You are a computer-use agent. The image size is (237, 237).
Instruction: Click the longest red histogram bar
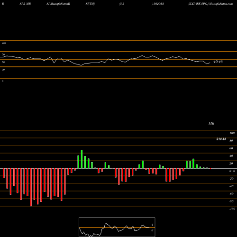click(x=31, y=187)
